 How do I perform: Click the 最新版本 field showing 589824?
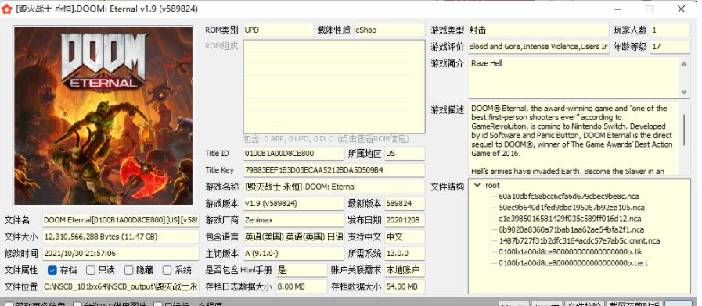click(x=405, y=203)
